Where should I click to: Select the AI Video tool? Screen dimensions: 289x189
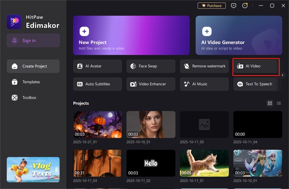click(x=256, y=66)
